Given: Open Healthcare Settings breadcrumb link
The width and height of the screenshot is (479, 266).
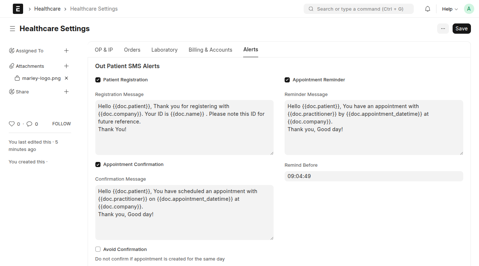Looking at the screenshot, I should click(94, 9).
